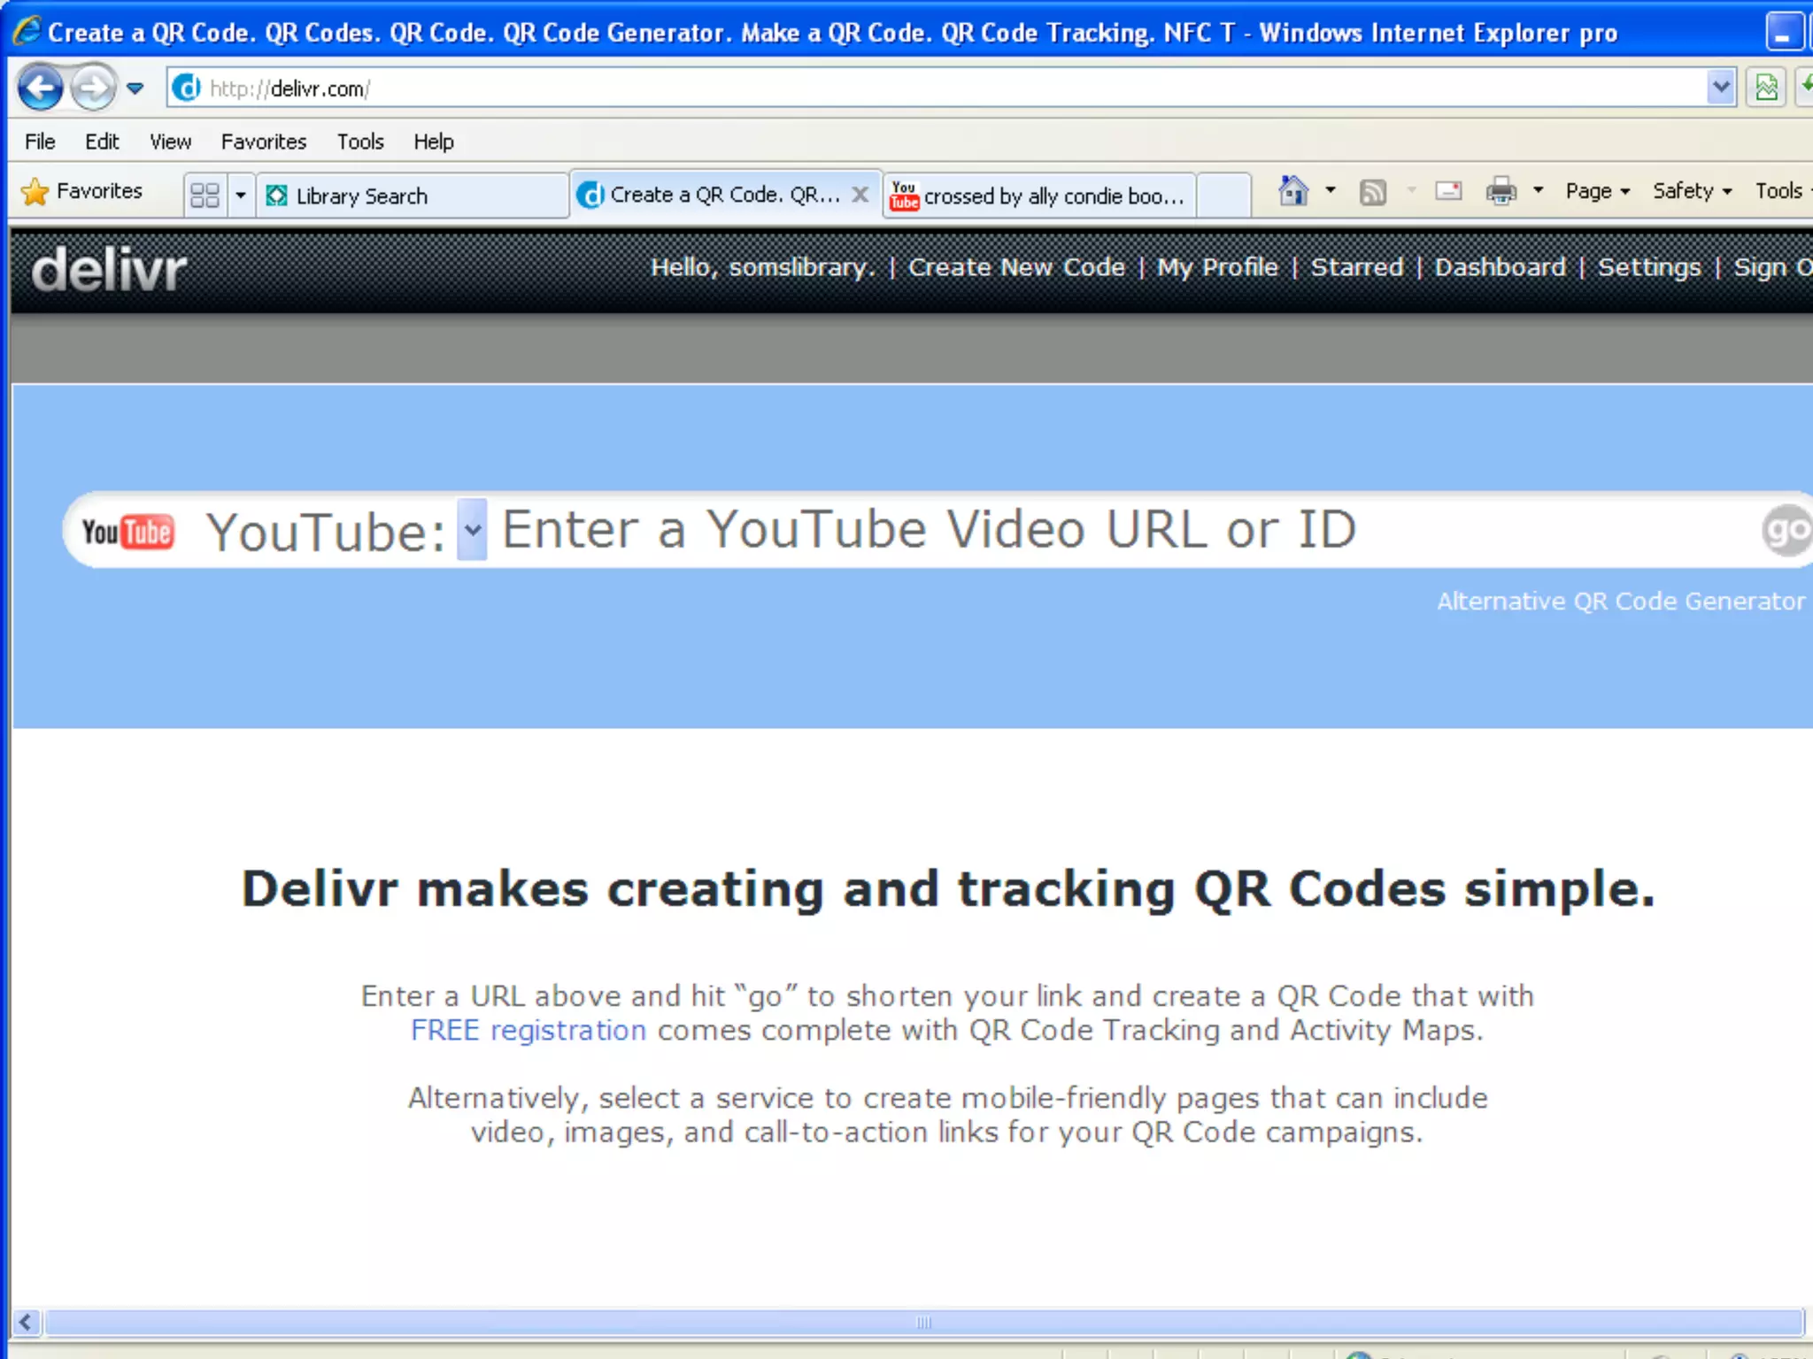Click the Home house icon
1813x1359 pixels.
point(1293,191)
